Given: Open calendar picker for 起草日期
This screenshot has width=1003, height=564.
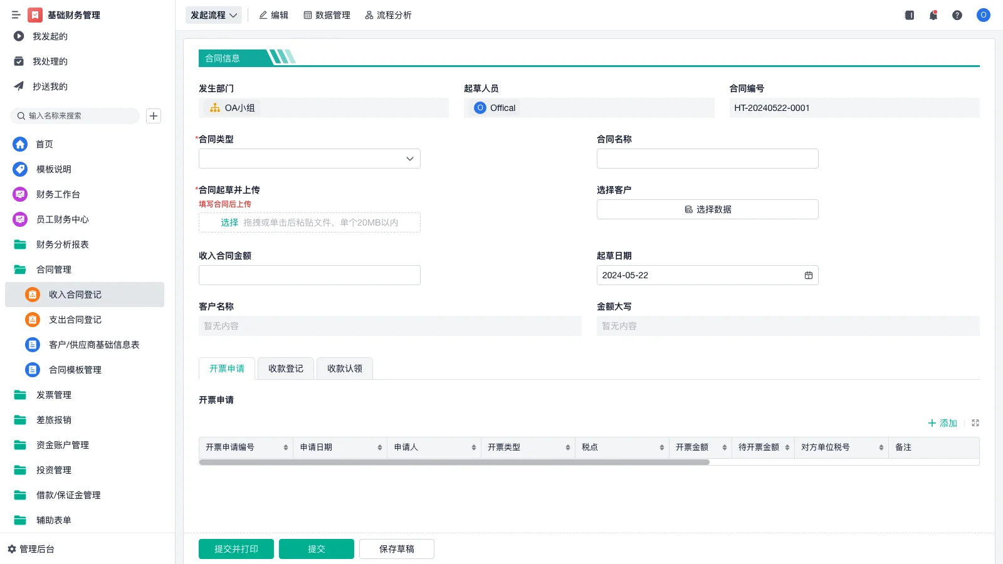Looking at the screenshot, I should (809, 275).
